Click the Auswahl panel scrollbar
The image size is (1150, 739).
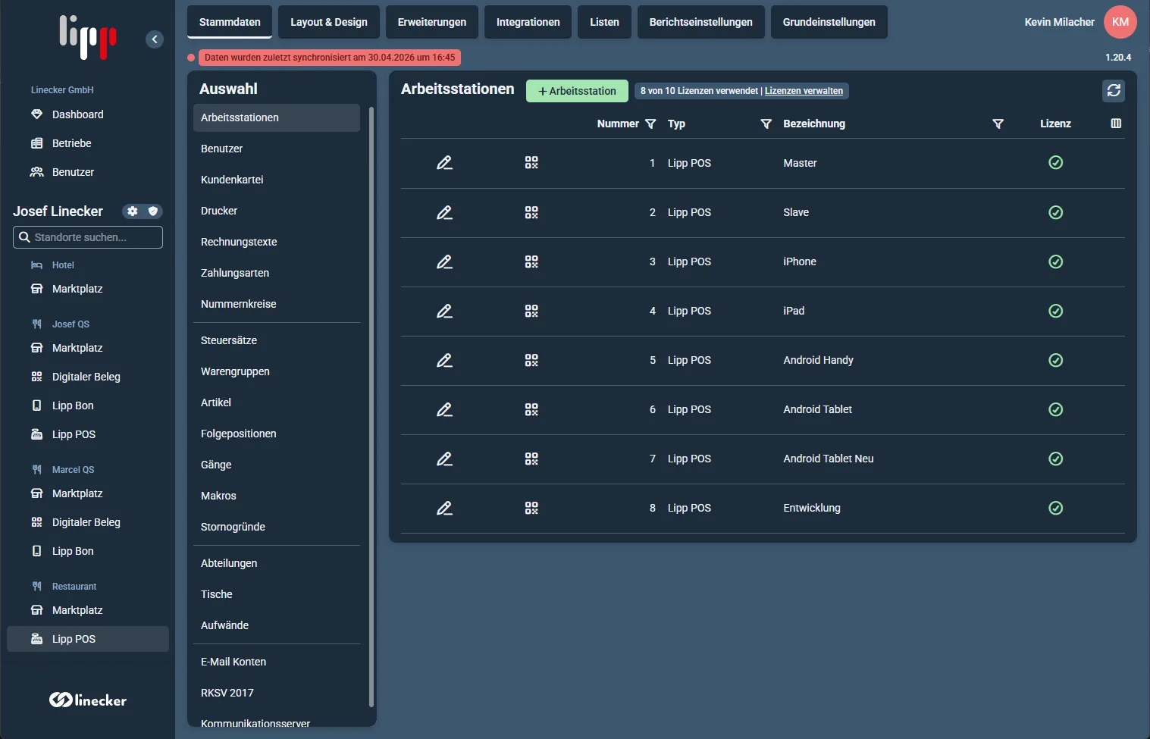click(x=371, y=406)
